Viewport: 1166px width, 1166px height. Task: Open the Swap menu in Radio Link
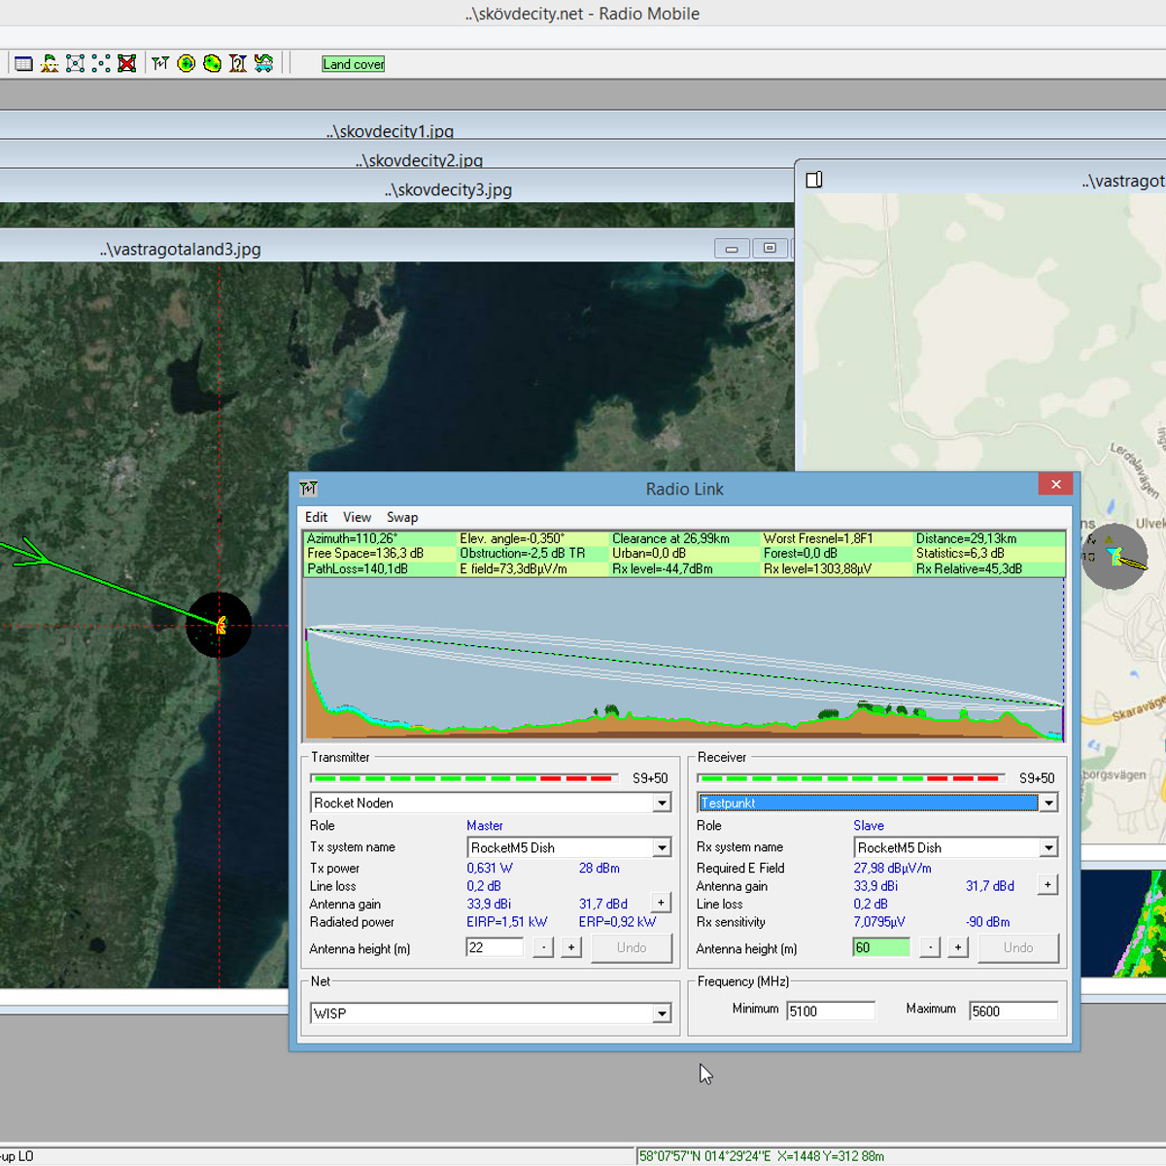402,517
